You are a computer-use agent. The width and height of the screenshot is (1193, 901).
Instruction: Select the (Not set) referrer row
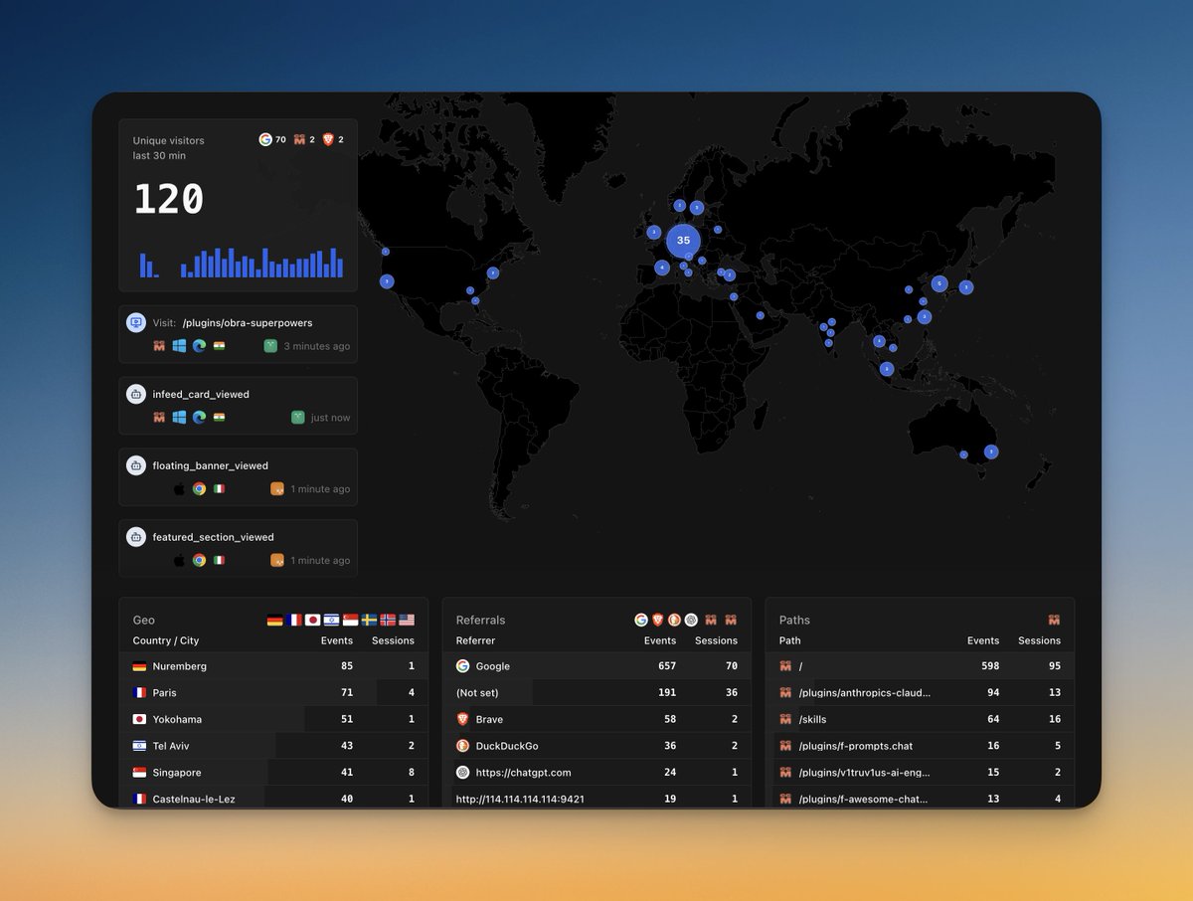[x=596, y=692]
